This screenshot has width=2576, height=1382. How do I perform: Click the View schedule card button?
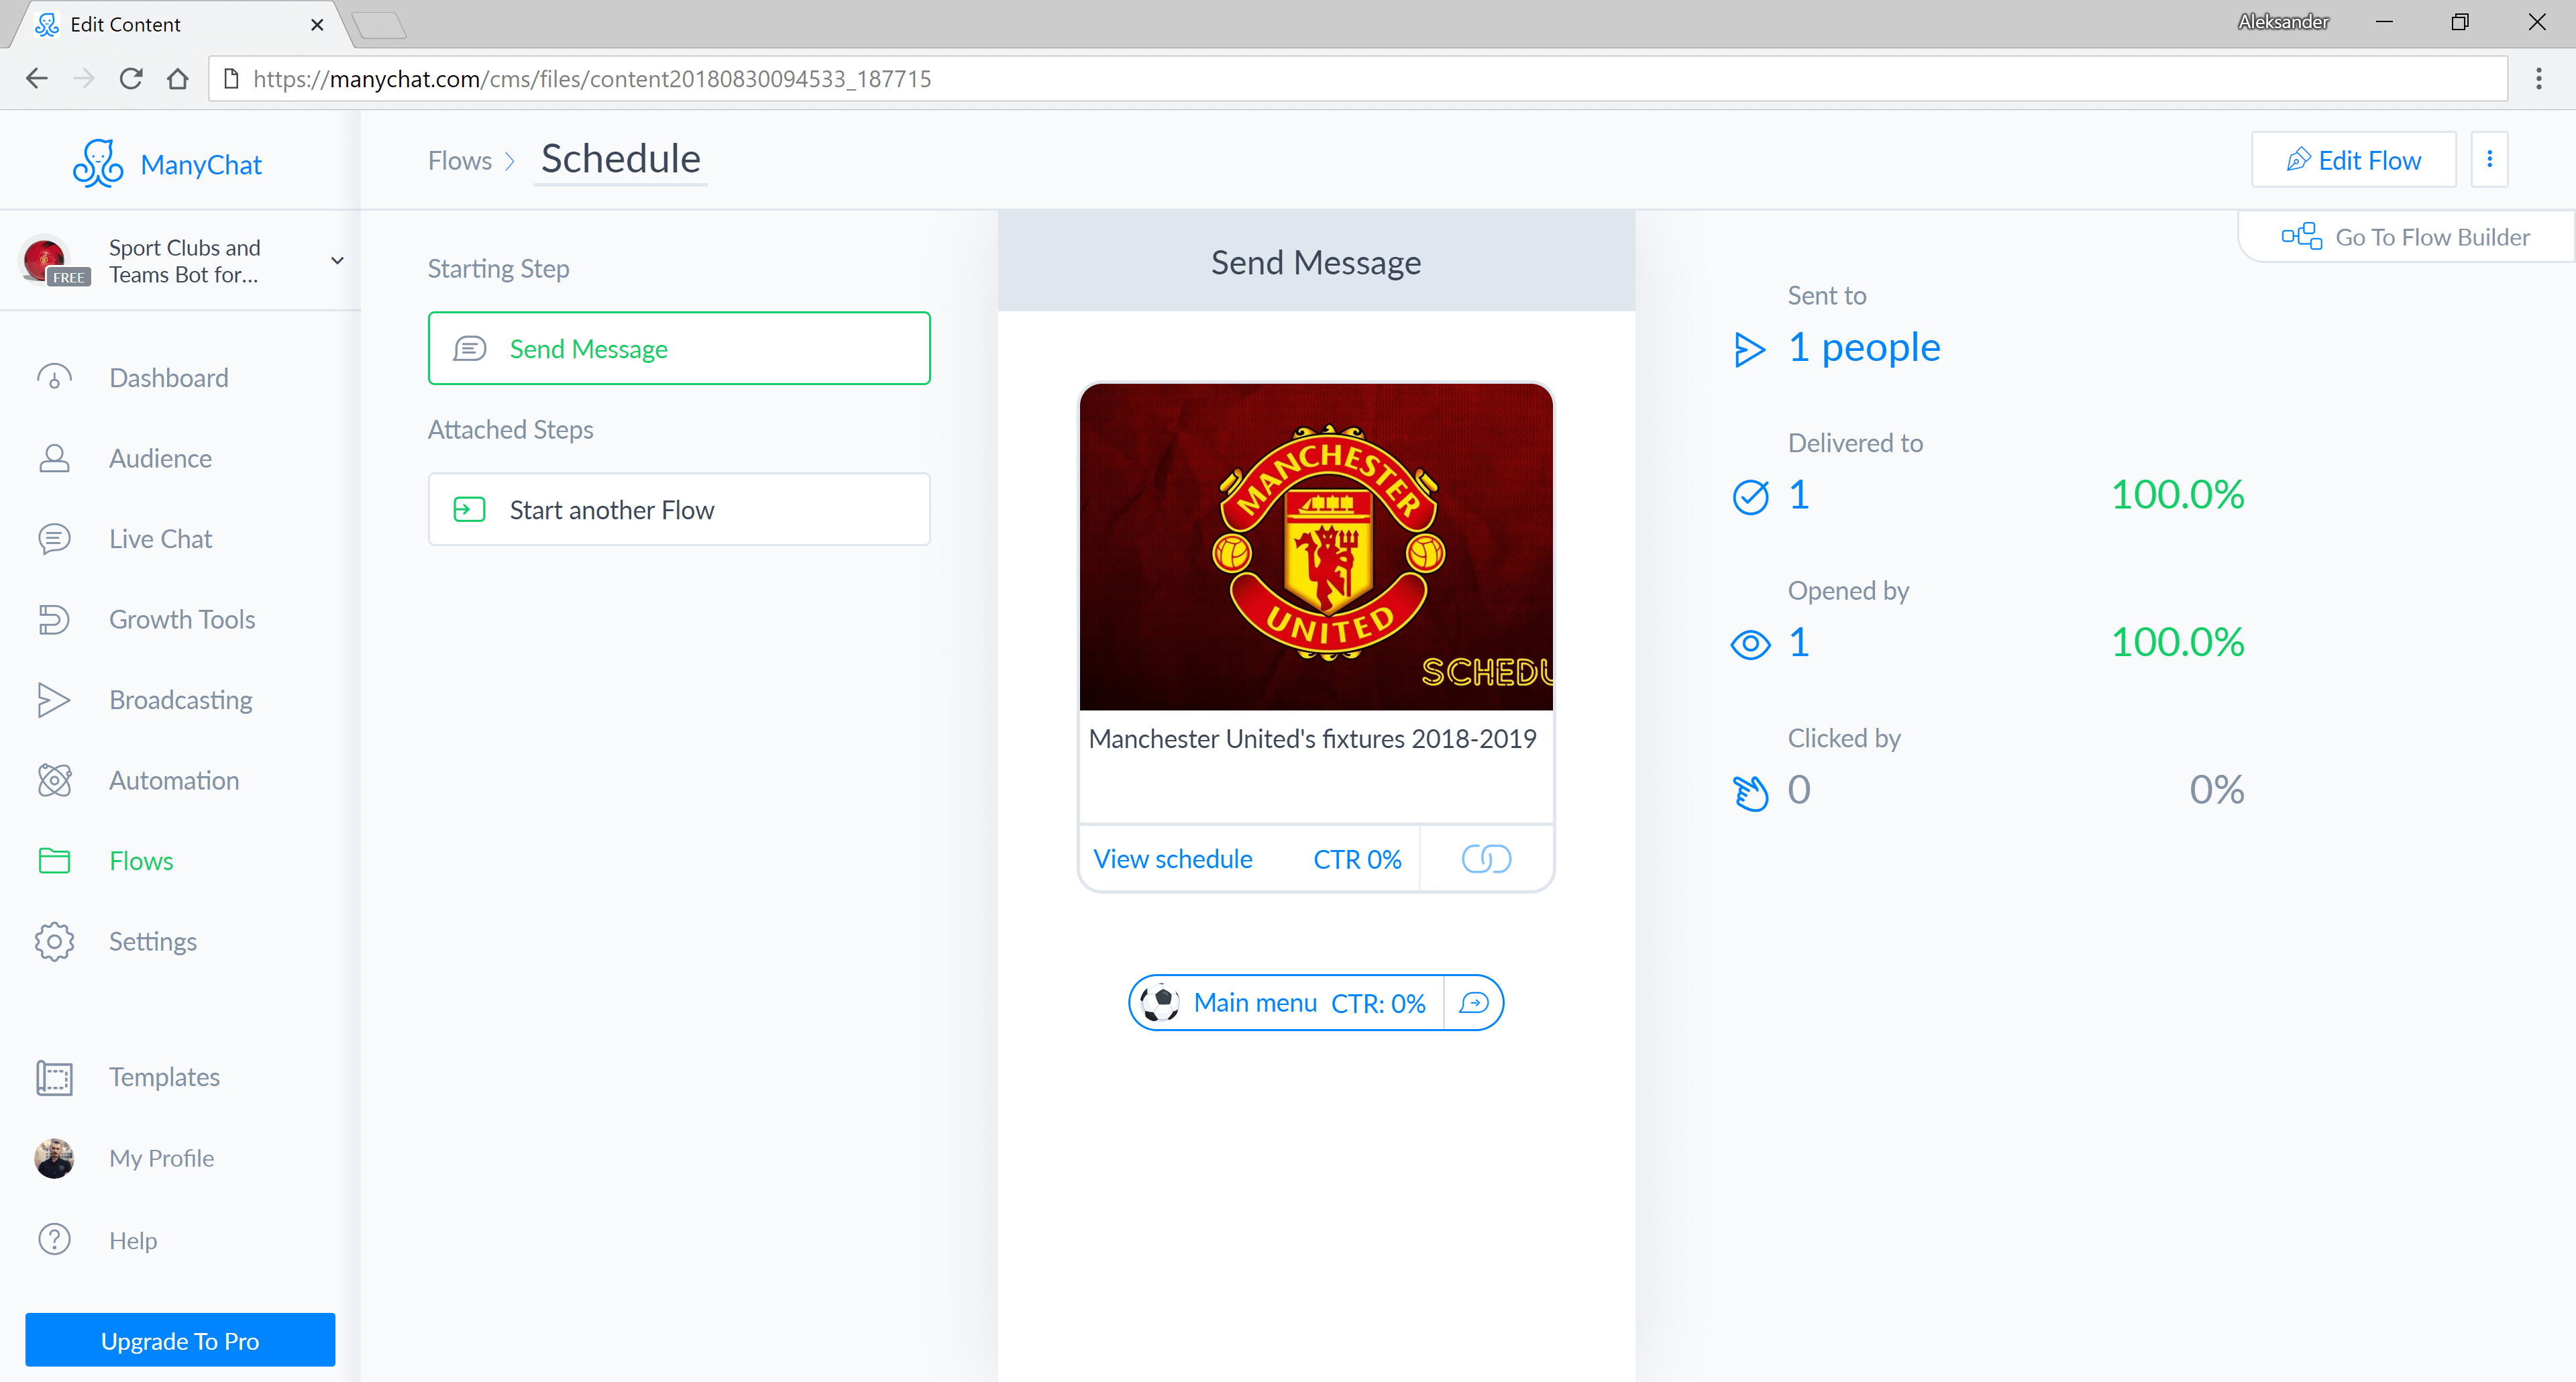pyautogui.click(x=1248, y=859)
